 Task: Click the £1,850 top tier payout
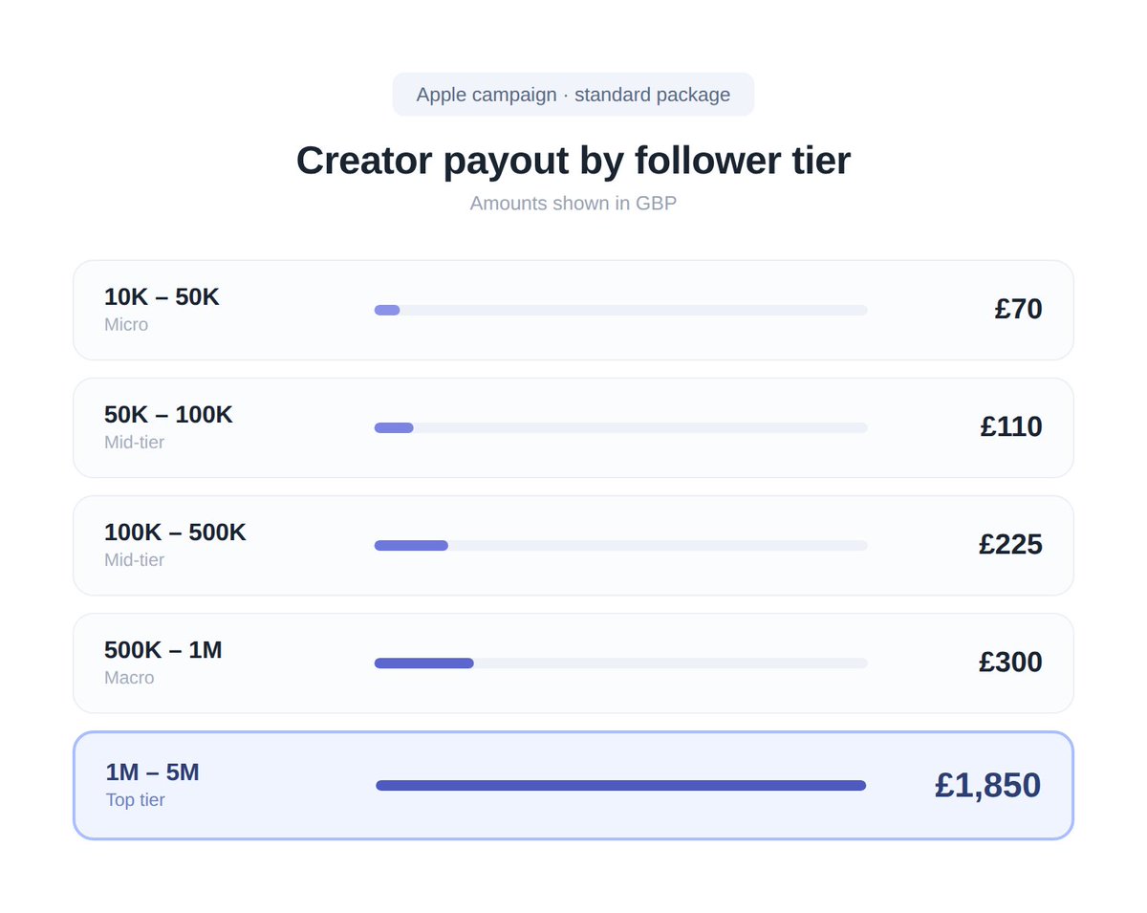[x=987, y=785]
